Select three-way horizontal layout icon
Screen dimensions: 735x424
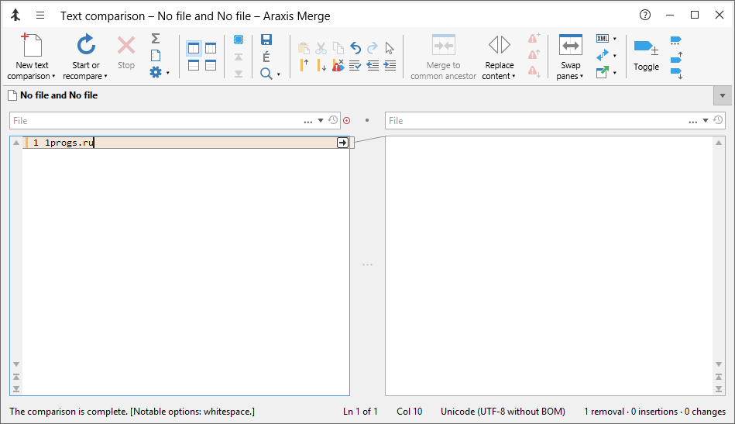[x=211, y=65]
